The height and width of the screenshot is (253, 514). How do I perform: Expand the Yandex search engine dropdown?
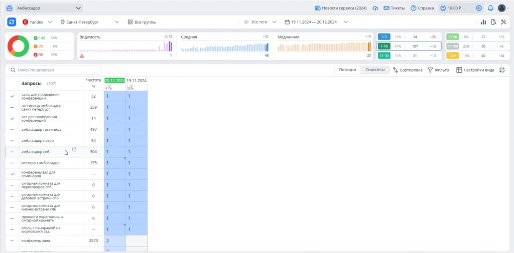click(x=37, y=22)
